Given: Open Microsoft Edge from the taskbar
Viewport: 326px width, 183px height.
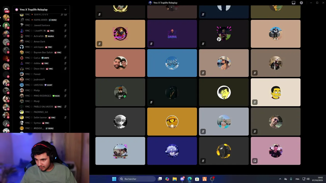Looking at the screenshot, I should pyautogui.click(x=189, y=179).
